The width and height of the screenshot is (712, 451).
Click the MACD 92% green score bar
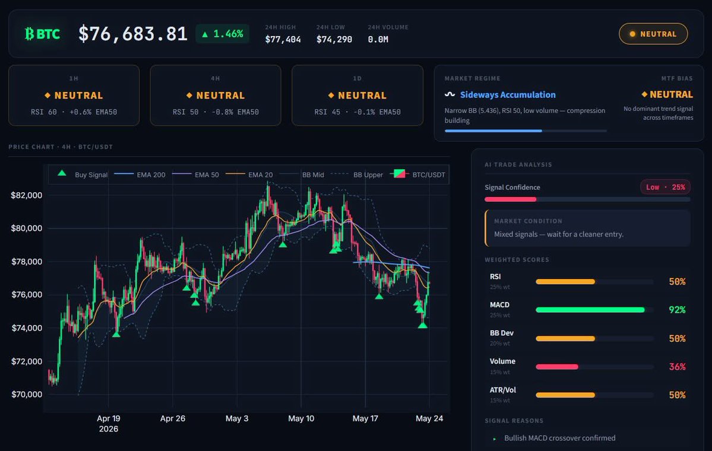tap(594, 310)
